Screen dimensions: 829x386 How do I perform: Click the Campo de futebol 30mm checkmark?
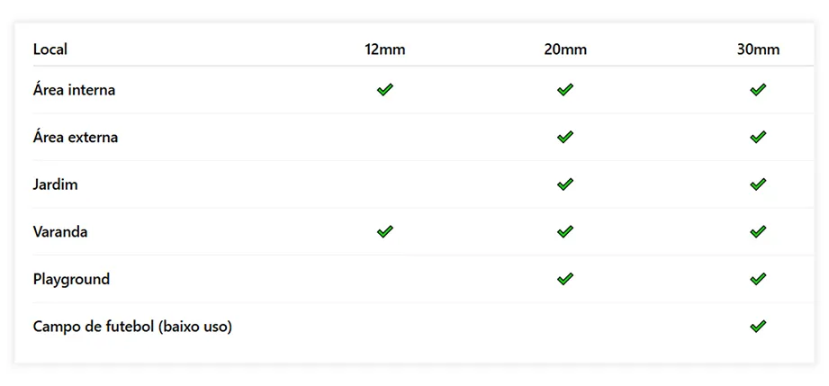tap(758, 327)
